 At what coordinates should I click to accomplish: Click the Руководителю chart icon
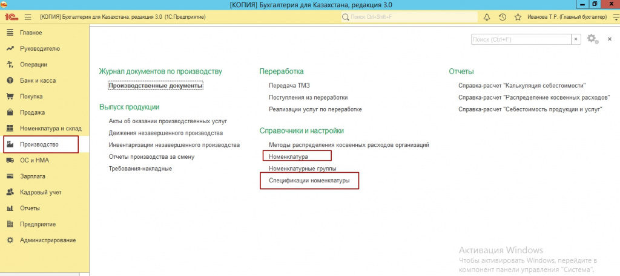(11, 49)
